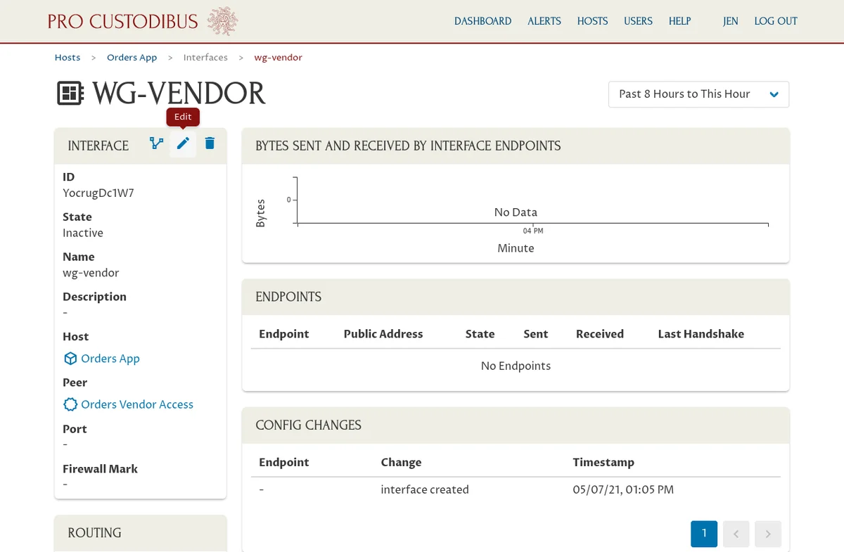Open the Alerts page
The image size is (844, 552).
(544, 21)
